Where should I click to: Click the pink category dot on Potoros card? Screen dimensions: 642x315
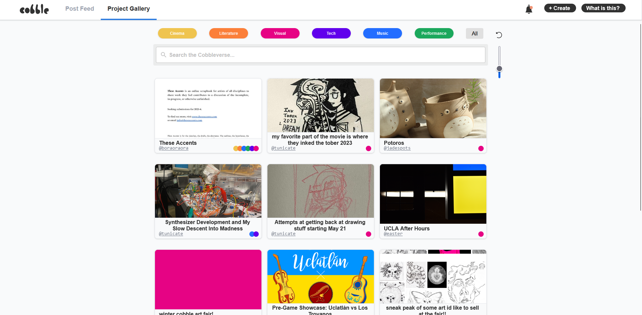(x=481, y=148)
